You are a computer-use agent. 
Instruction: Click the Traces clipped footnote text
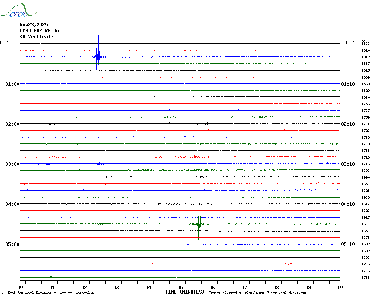click(x=258, y=293)
